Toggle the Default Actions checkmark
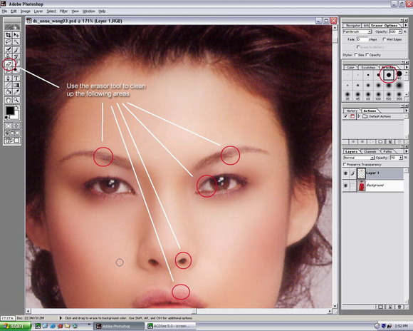The height and width of the screenshot is (331, 413). pyautogui.click(x=346, y=116)
